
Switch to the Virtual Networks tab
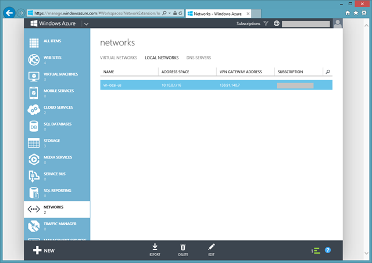[119, 58]
